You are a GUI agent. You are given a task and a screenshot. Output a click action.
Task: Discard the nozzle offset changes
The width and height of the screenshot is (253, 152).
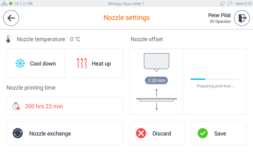tap(157, 133)
